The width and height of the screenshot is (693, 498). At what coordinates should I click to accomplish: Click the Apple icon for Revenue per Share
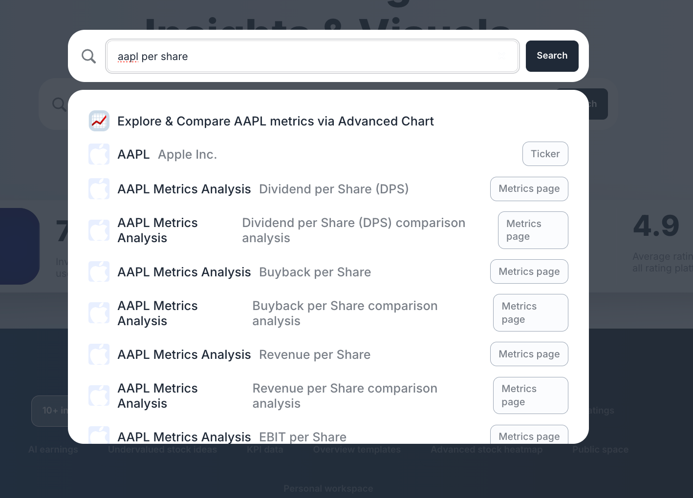click(99, 354)
